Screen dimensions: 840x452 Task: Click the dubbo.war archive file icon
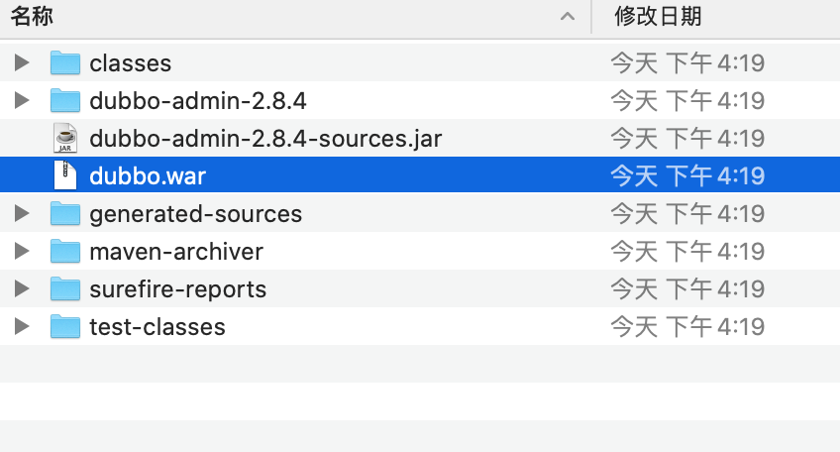pyautogui.click(x=65, y=175)
